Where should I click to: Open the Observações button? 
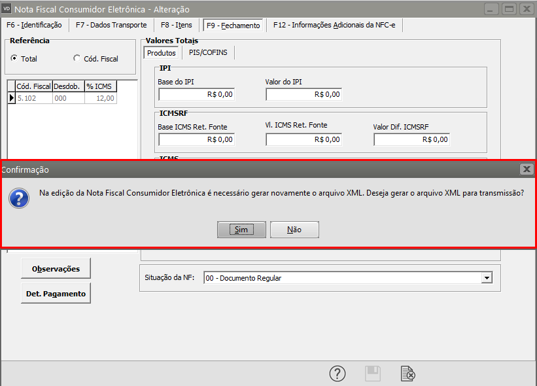point(56,268)
